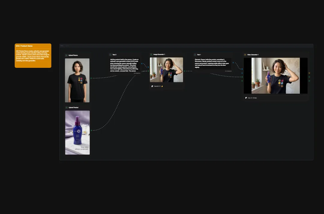The width and height of the screenshot is (324, 214).
Task: Select the Upload Person node icon
Action: click(66, 55)
